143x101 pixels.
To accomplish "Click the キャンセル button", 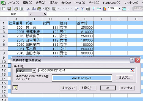I will click(x=127, y=88).
